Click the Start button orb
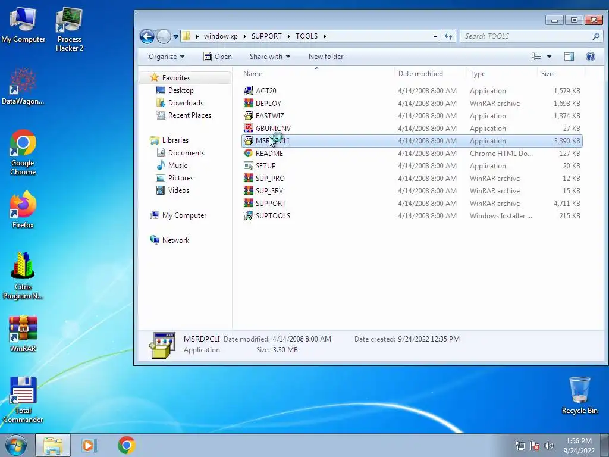Screen dimensions: 609x457 (x=16, y=445)
